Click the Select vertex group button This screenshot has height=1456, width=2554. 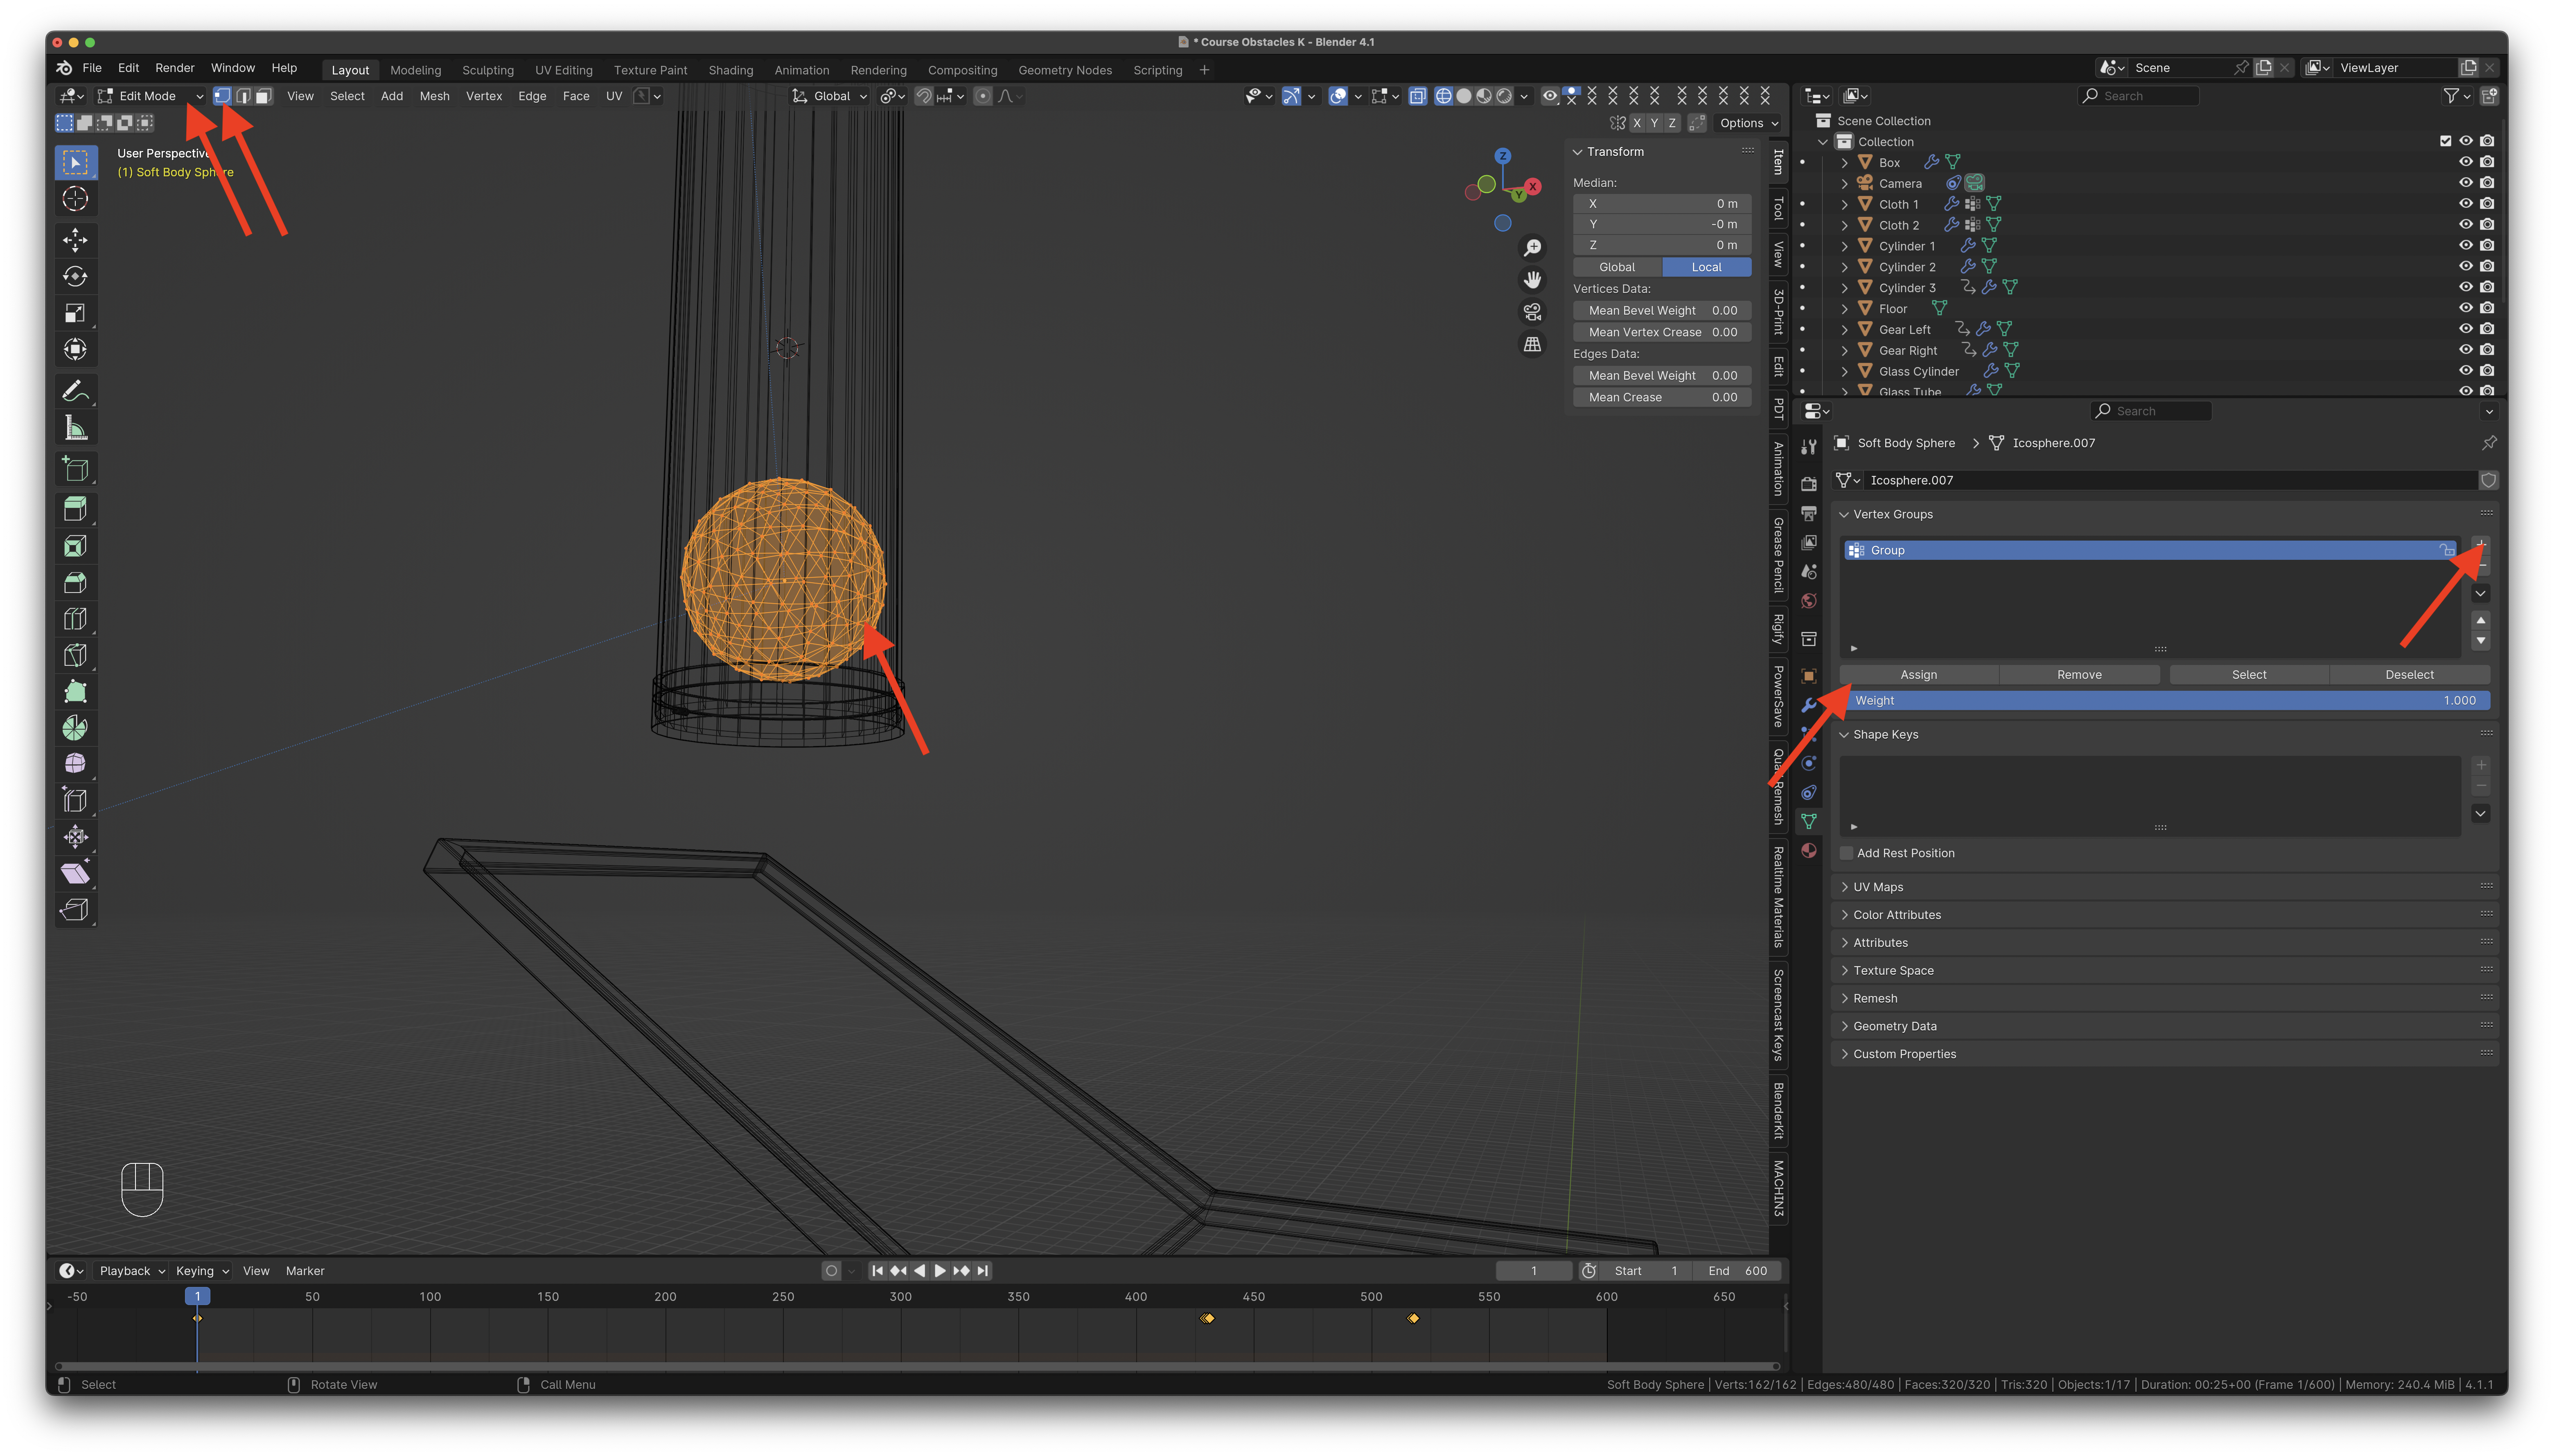(2249, 675)
